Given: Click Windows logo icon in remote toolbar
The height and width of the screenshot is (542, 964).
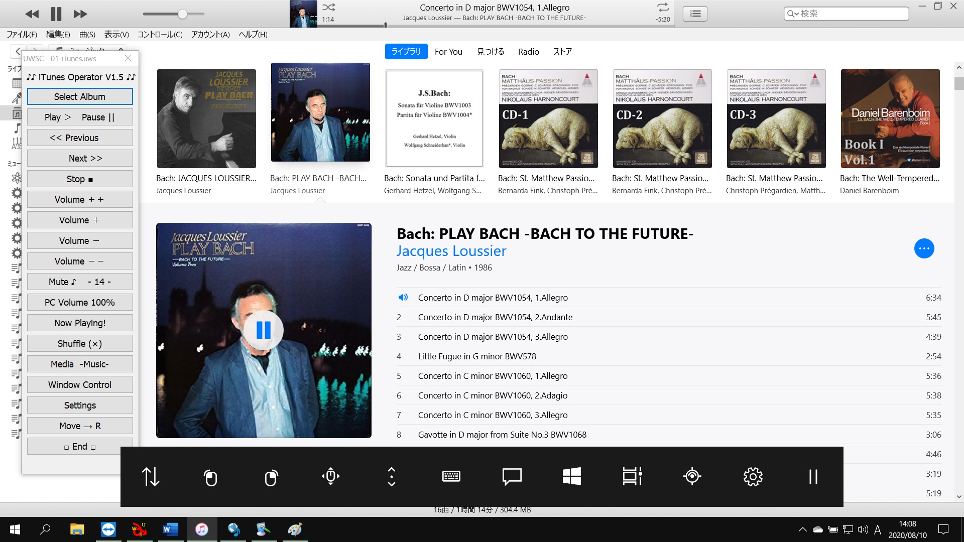Looking at the screenshot, I should pos(572,476).
